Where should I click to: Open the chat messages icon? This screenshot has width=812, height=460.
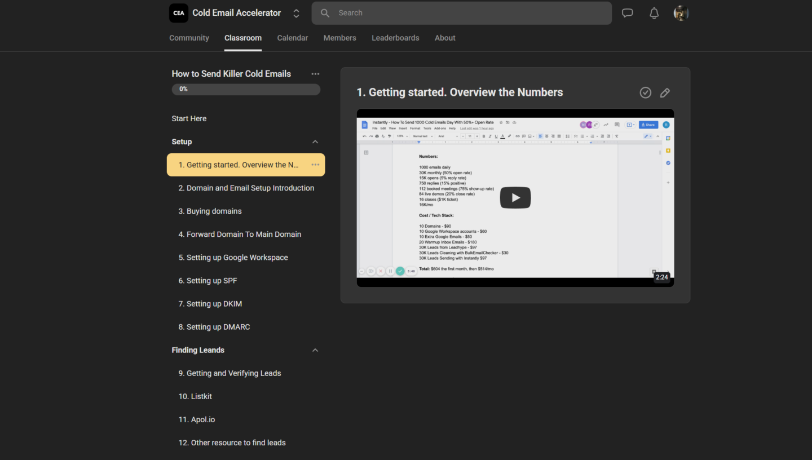coord(627,13)
